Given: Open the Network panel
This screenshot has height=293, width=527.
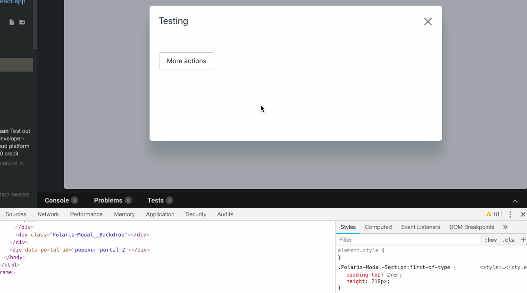Looking at the screenshot, I should (x=48, y=214).
